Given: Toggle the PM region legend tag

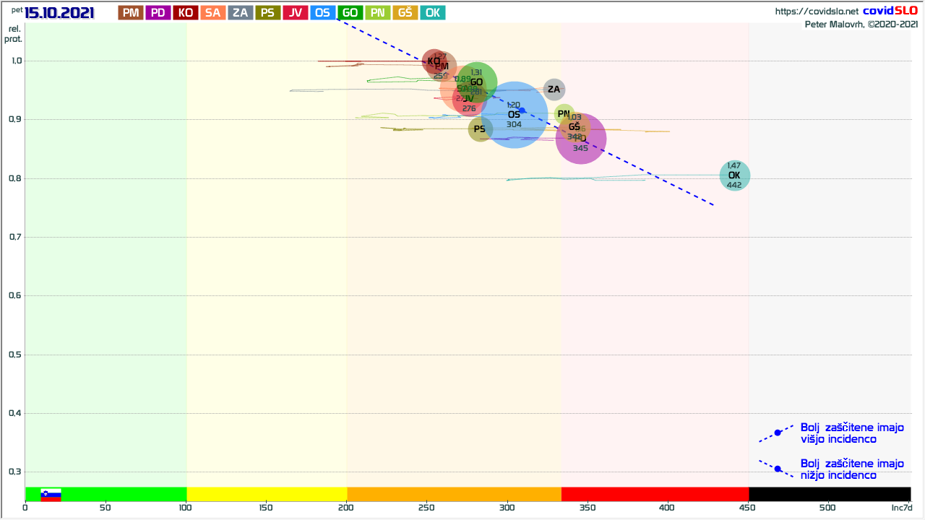Looking at the screenshot, I should coord(131,12).
